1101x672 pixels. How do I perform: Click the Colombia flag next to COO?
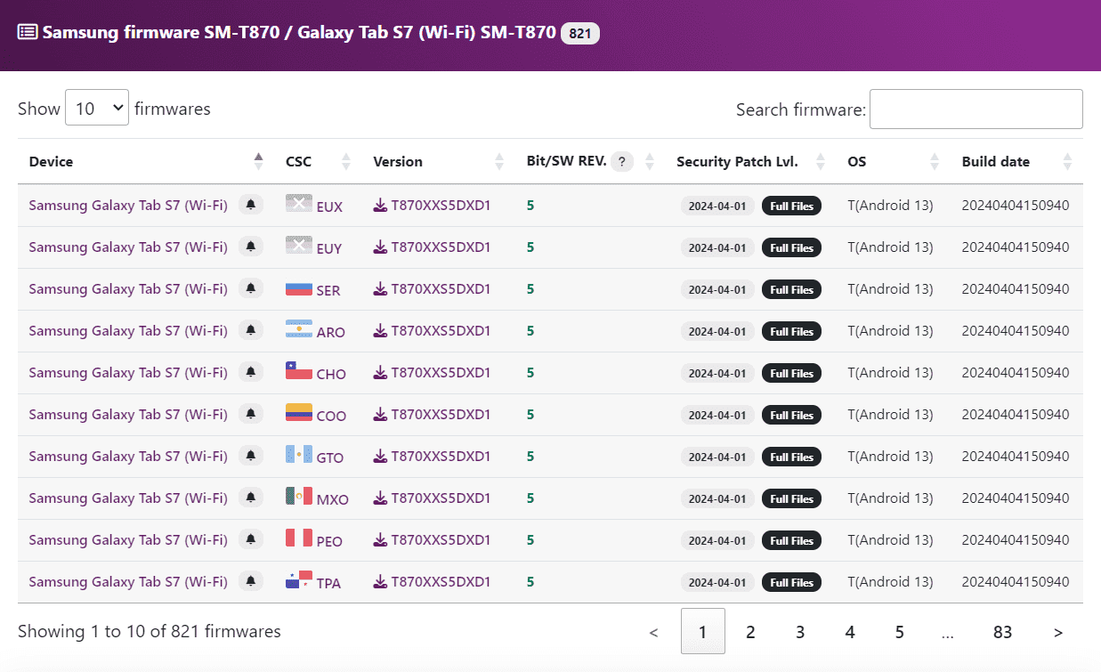pyautogui.click(x=299, y=413)
